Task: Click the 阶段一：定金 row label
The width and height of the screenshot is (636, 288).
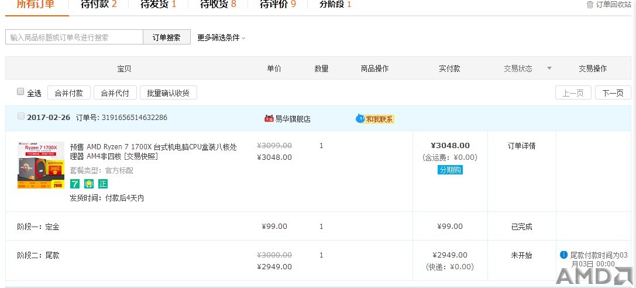Action: (x=38, y=227)
